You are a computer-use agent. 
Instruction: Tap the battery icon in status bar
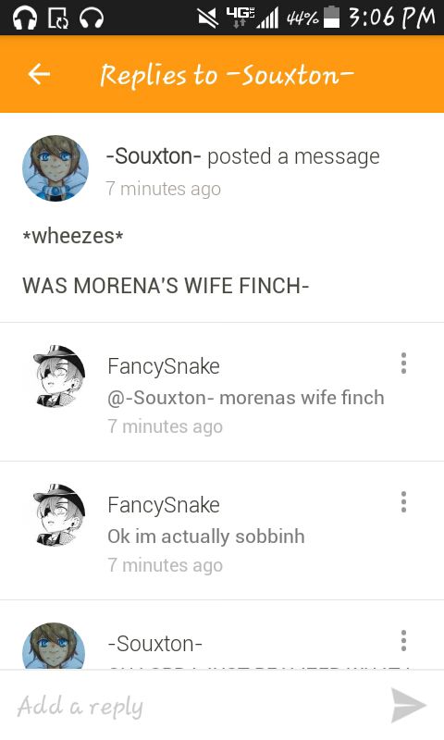pos(332,17)
